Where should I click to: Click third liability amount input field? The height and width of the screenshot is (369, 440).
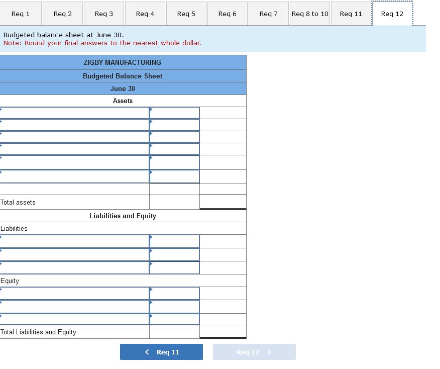(174, 267)
